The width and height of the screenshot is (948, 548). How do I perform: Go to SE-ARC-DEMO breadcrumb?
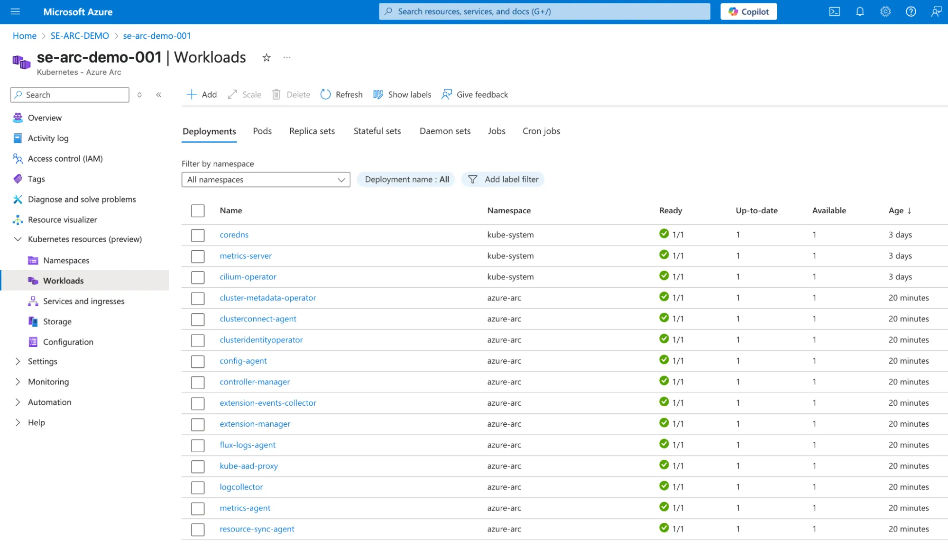(x=80, y=36)
